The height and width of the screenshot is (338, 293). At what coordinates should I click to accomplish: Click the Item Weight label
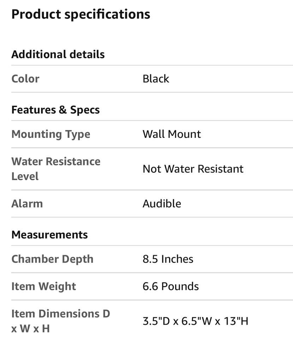[x=44, y=286]
